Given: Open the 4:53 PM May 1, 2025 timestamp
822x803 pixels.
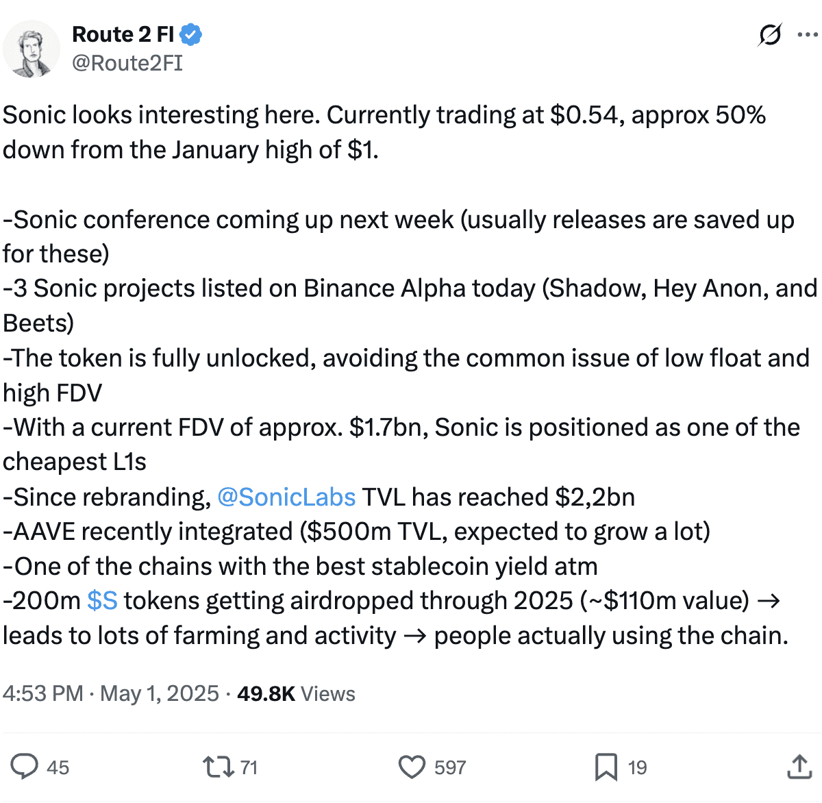Looking at the screenshot, I should click(x=111, y=693).
